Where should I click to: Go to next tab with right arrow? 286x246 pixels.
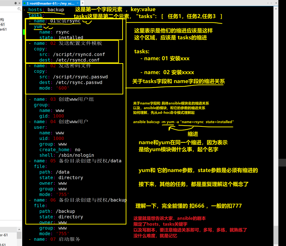tap(271, 3)
